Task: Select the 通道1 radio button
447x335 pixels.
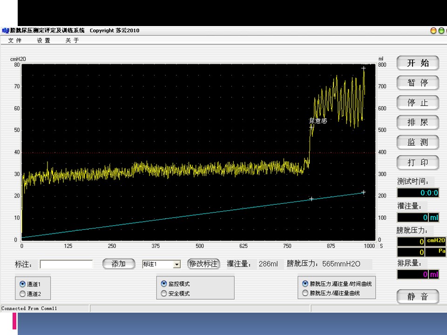Action: pyautogui.click(x=22, y=284)
